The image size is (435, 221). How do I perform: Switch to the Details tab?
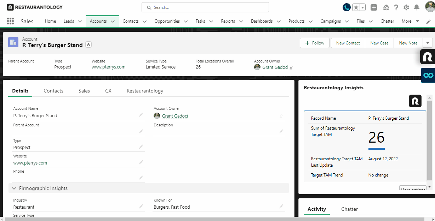[20, 91]
